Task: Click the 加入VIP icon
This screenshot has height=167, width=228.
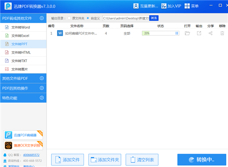Action: coord(164,6)
